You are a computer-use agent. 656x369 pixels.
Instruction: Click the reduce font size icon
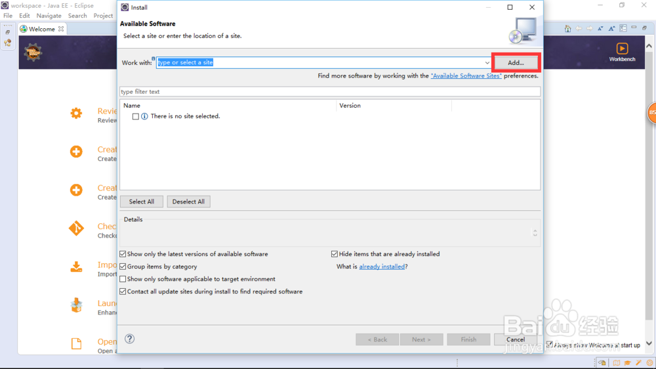[600, 28]
